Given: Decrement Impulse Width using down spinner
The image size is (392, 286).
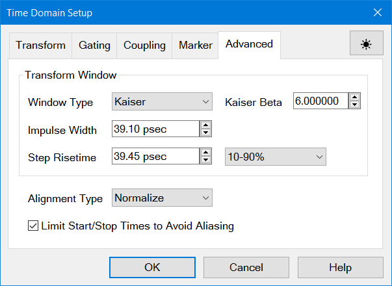Looking at the screenshot, I should 205,133.
